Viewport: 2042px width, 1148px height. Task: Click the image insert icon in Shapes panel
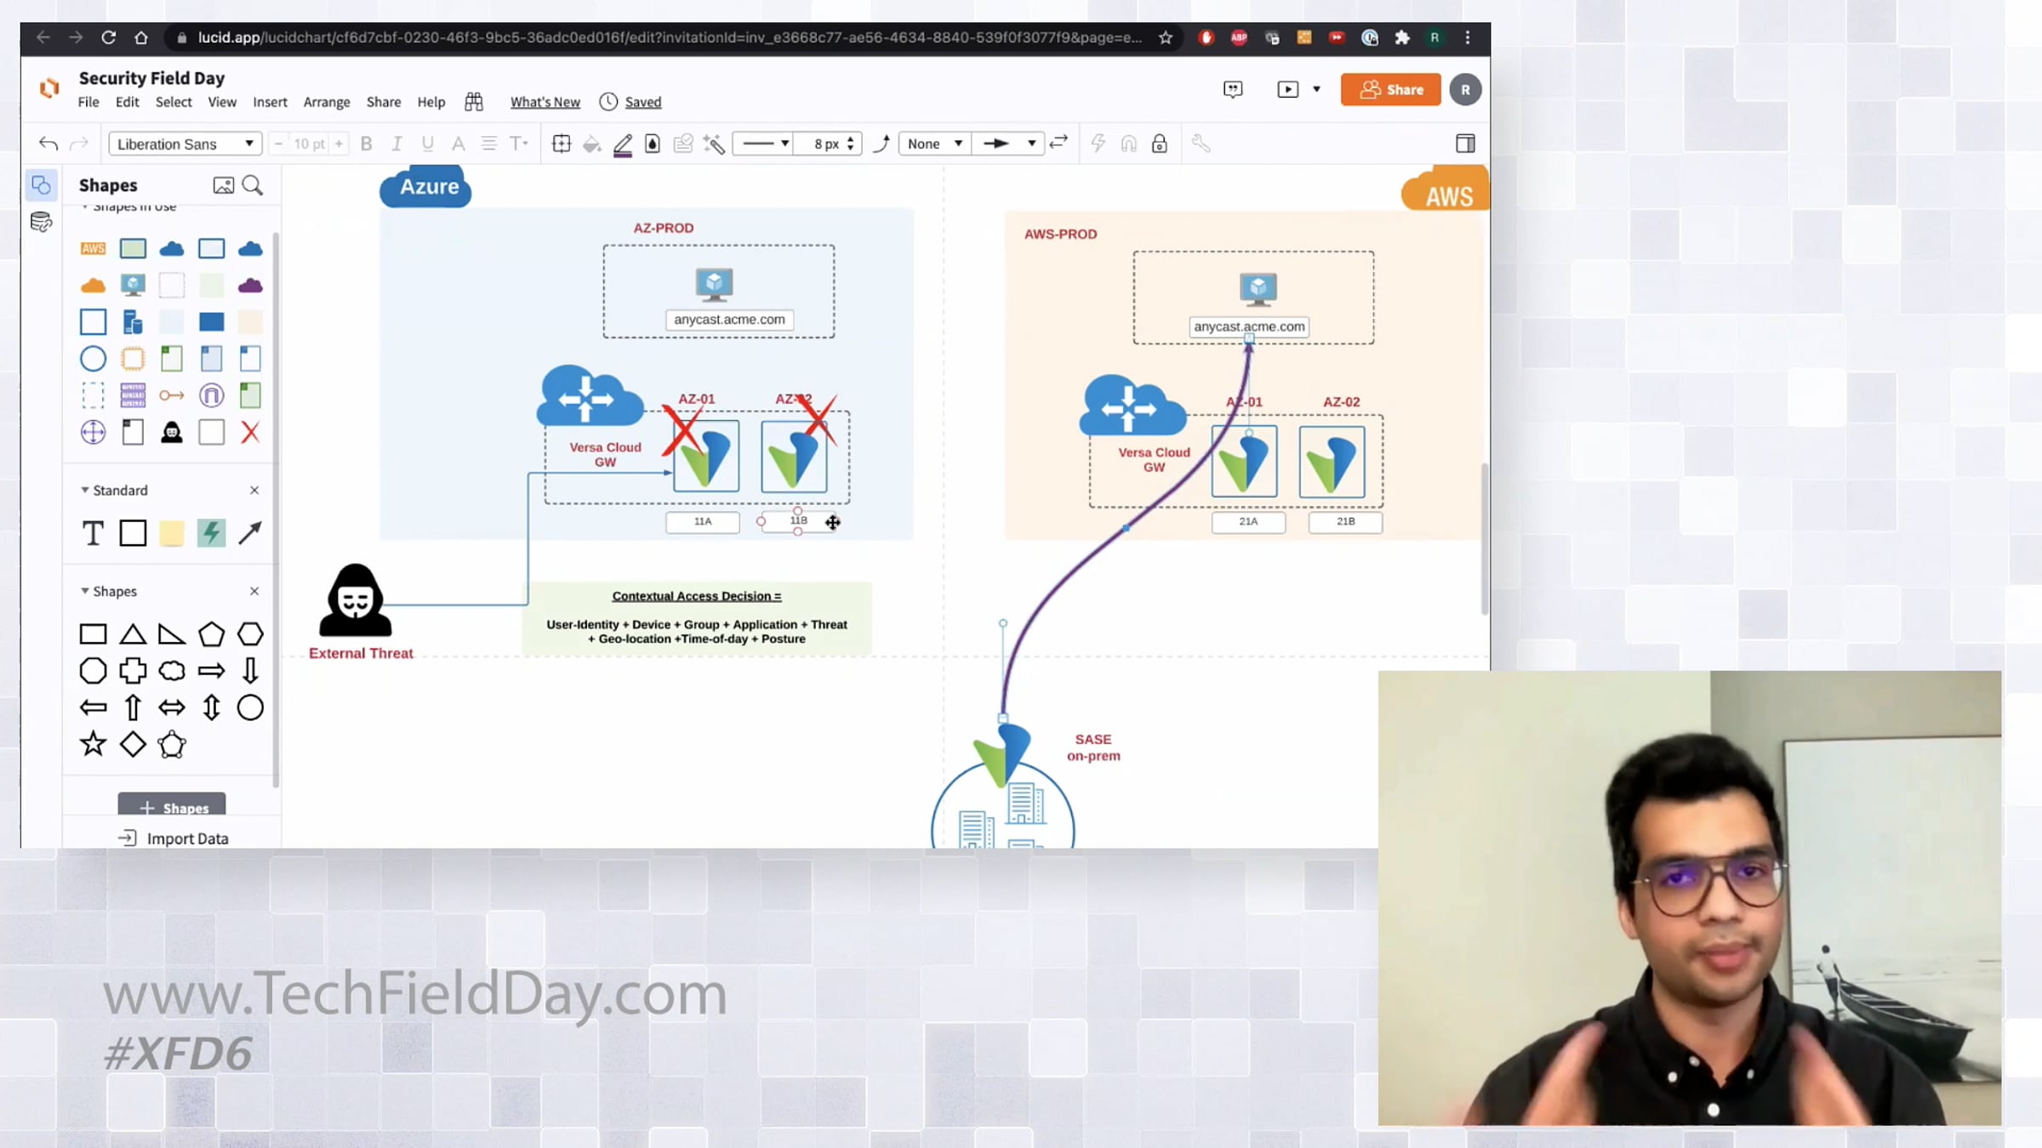(x=223, y=185)
